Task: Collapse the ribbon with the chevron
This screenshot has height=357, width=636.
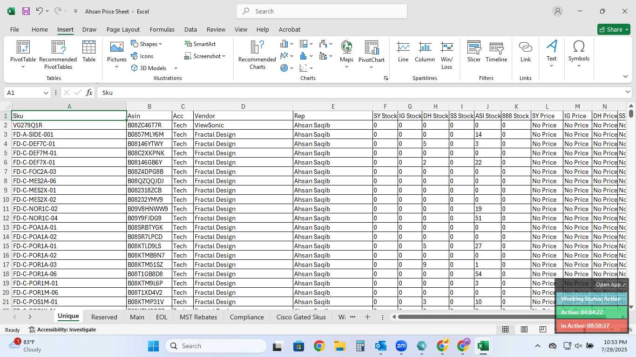Action: coord(625,76)
